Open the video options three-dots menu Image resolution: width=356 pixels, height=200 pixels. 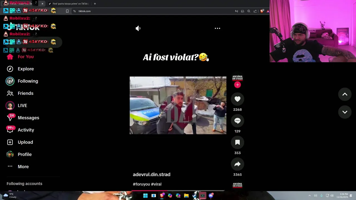tap(217, 28)
